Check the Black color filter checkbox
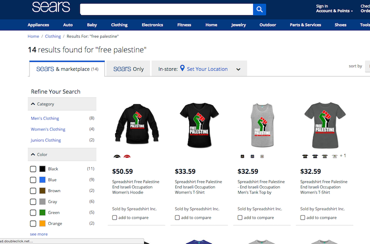Screen dimensions: 370x244 (x=33, y=169)
